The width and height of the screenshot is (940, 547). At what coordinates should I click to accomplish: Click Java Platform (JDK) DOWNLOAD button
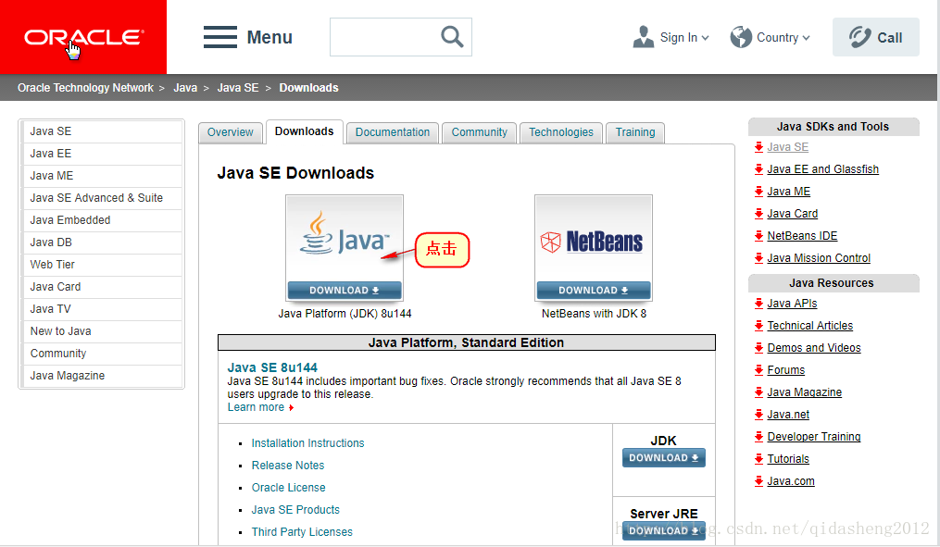[345, 290]
